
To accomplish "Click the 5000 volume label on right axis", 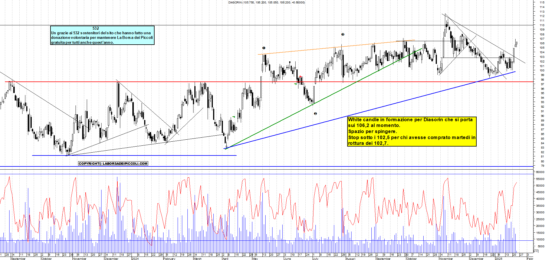I will pyautogui.click(x=541, y=246).
